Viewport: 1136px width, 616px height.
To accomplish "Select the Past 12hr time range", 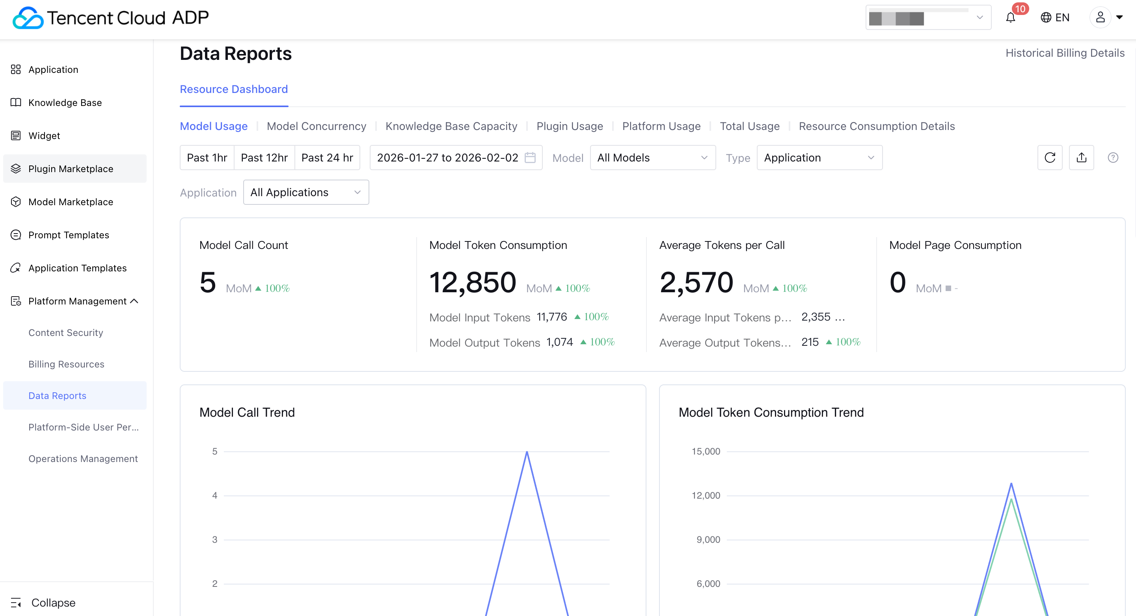I will [264, 158].
